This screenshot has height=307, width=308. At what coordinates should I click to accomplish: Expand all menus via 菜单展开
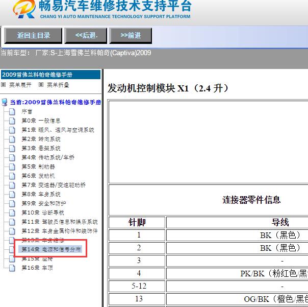pos(20,85)
